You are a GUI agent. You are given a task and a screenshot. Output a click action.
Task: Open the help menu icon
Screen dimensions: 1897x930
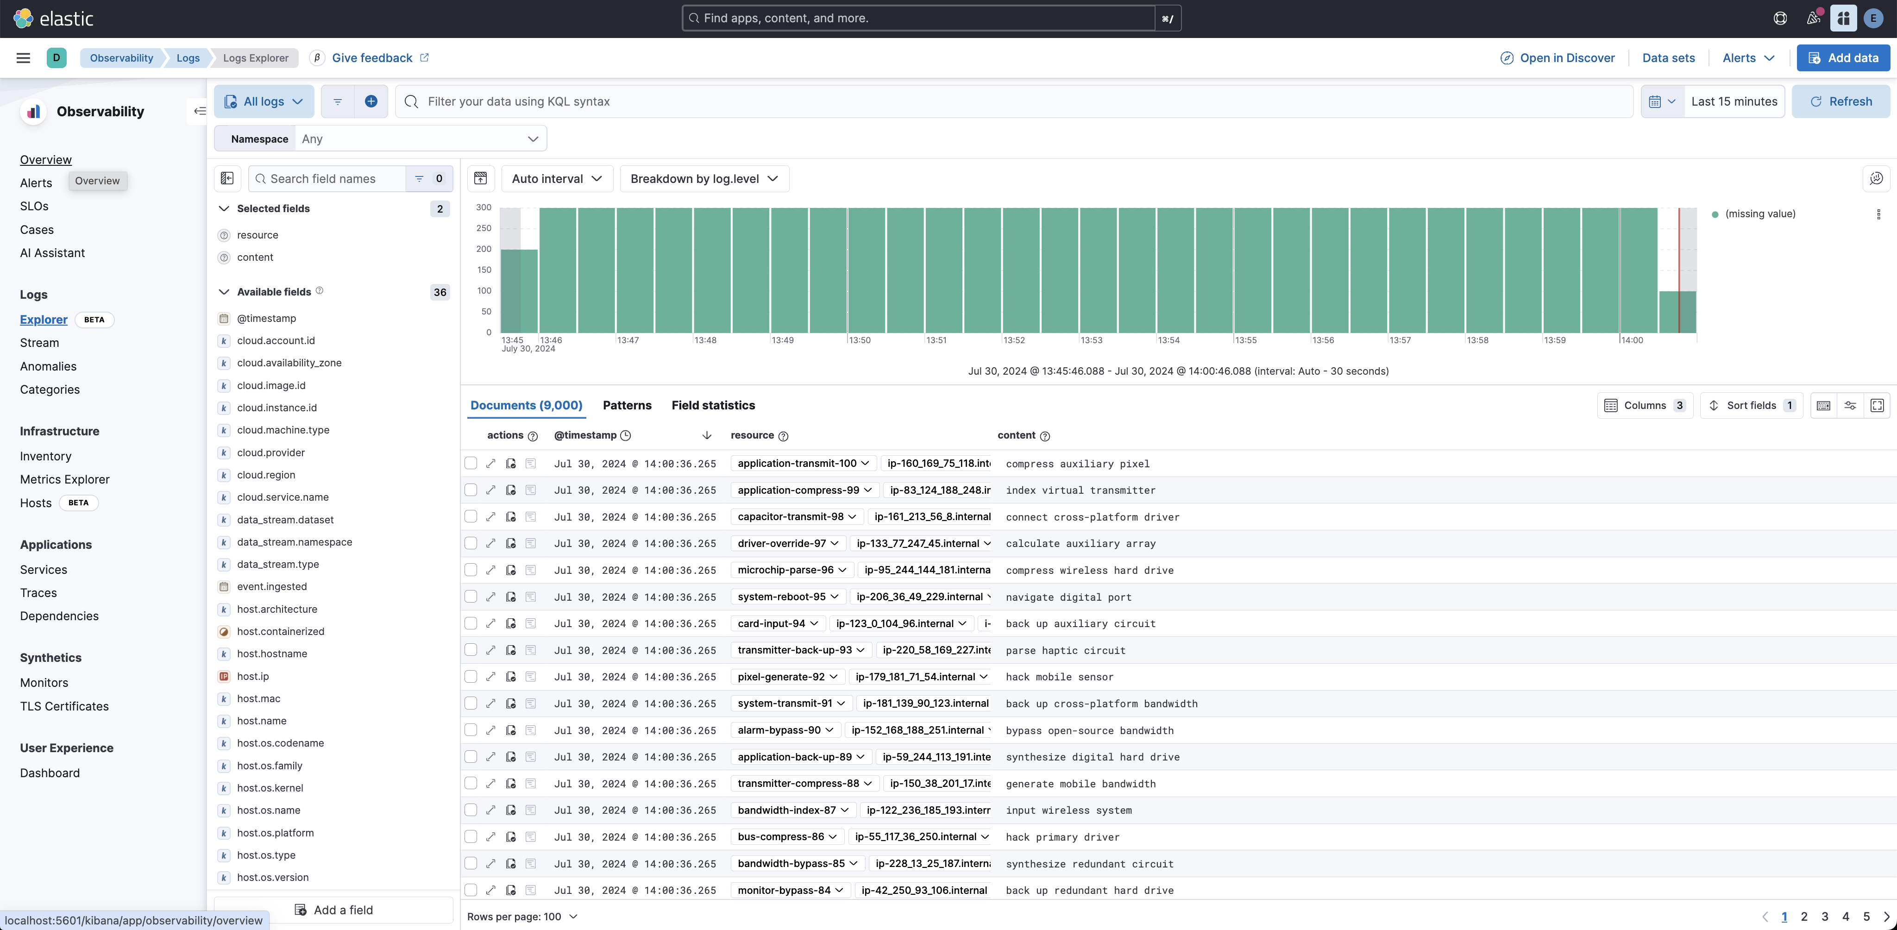[1780, 19]
